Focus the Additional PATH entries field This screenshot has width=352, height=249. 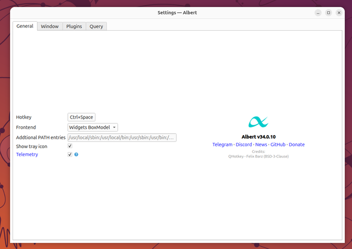point(122,137)
